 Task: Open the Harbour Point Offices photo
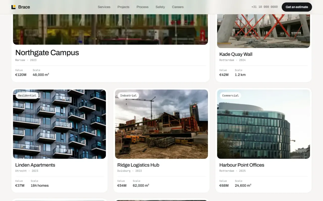[263, 124]
